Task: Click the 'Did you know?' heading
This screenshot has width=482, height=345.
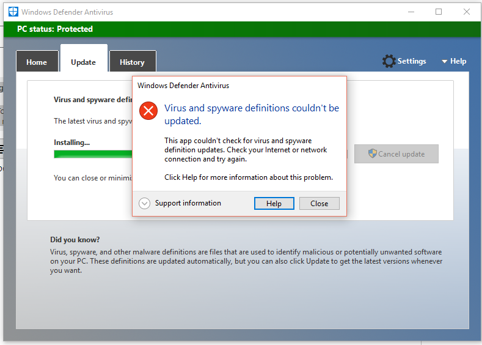Action: 75,239
